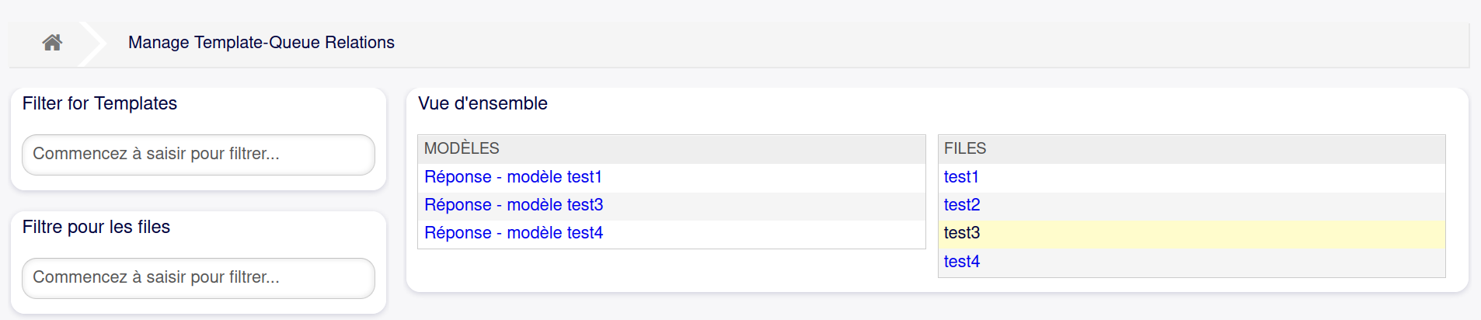Click empty space below the MODÈLES list
1481x320 pixels.
coord(671,270)
